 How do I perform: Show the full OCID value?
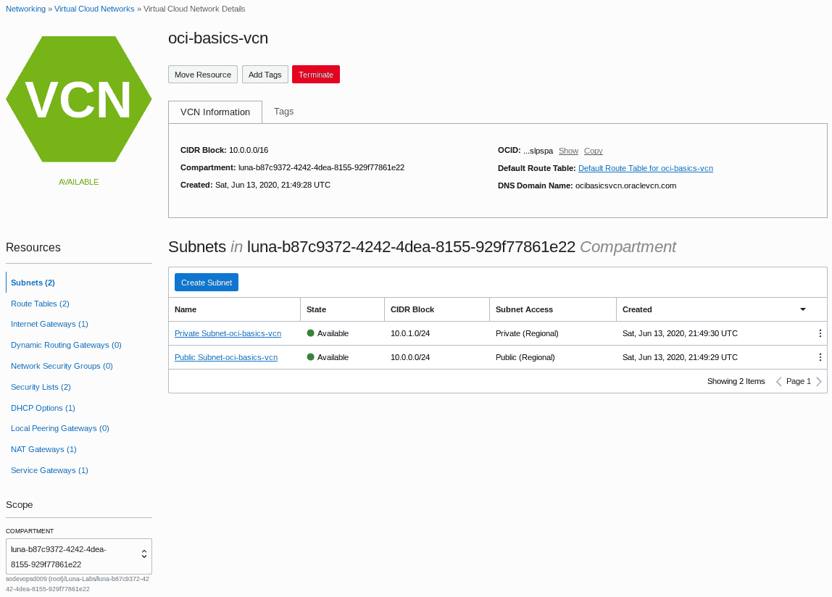568,151
